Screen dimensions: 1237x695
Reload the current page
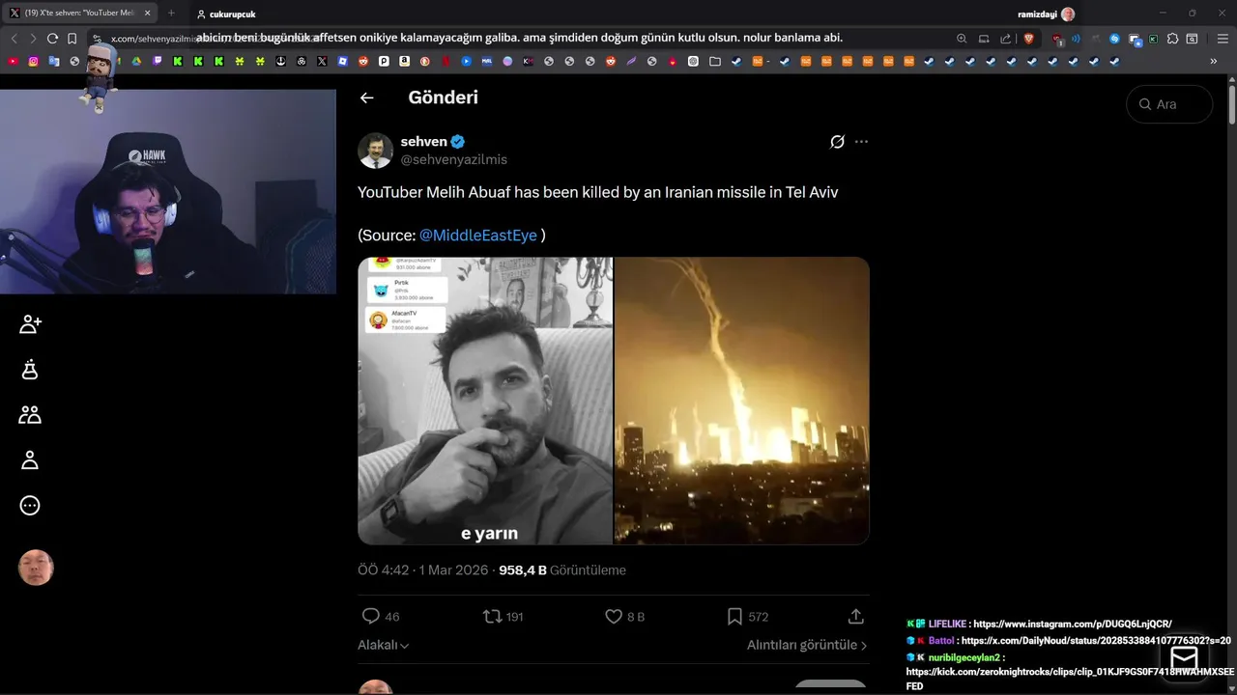(x=52, y=39)
